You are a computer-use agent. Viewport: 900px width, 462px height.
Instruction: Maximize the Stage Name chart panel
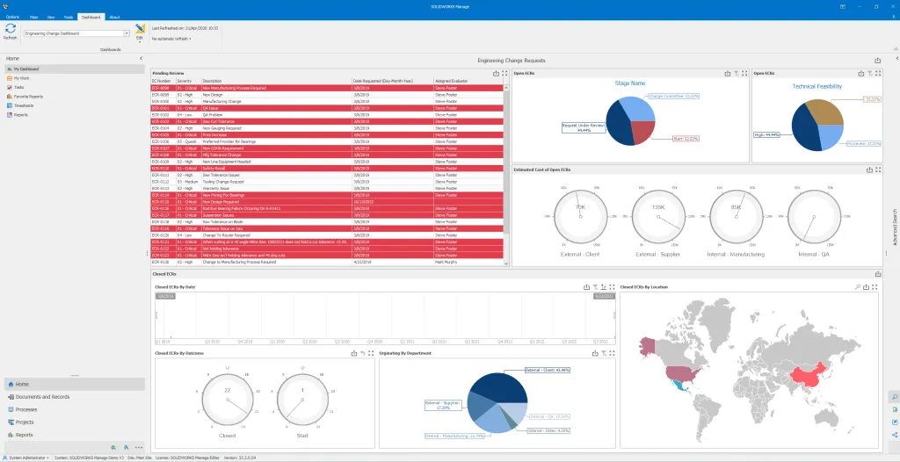[744, 74]
